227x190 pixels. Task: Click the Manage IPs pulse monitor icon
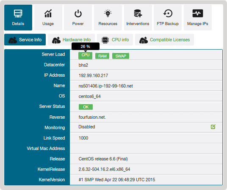(198, 13)
